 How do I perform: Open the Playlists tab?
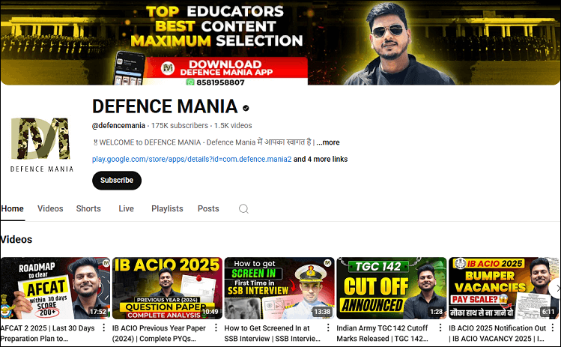coord(167,209)
